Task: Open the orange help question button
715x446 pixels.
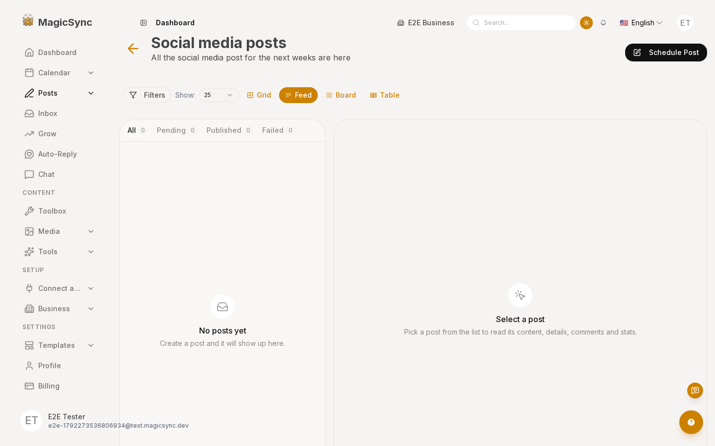Action: (x=691, y=422)
